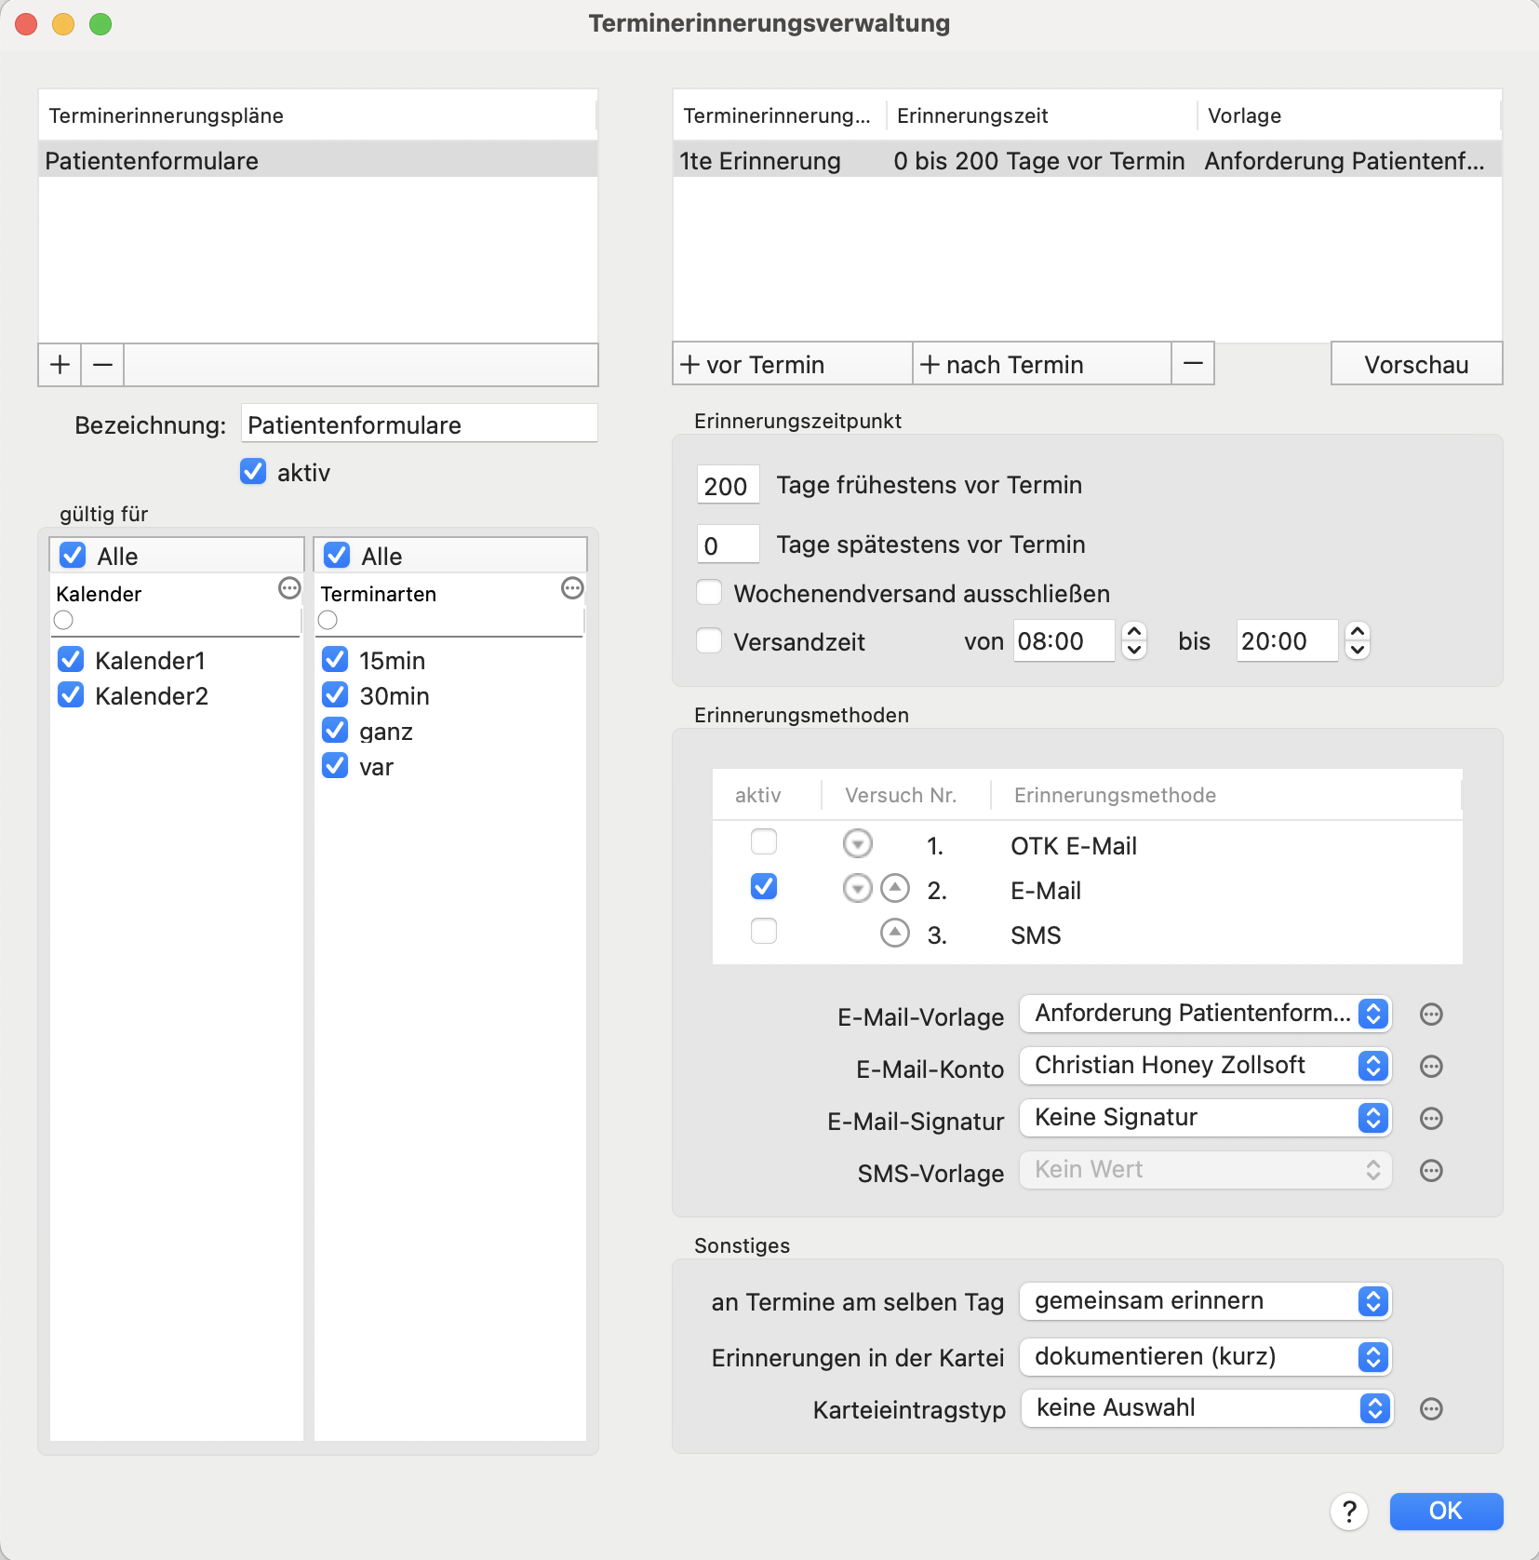Select radio button under Terminarten header

[x=328, y=620]
